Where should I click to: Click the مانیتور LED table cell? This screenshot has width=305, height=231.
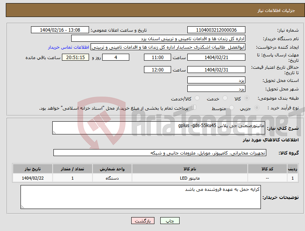[x=190, y=178]
